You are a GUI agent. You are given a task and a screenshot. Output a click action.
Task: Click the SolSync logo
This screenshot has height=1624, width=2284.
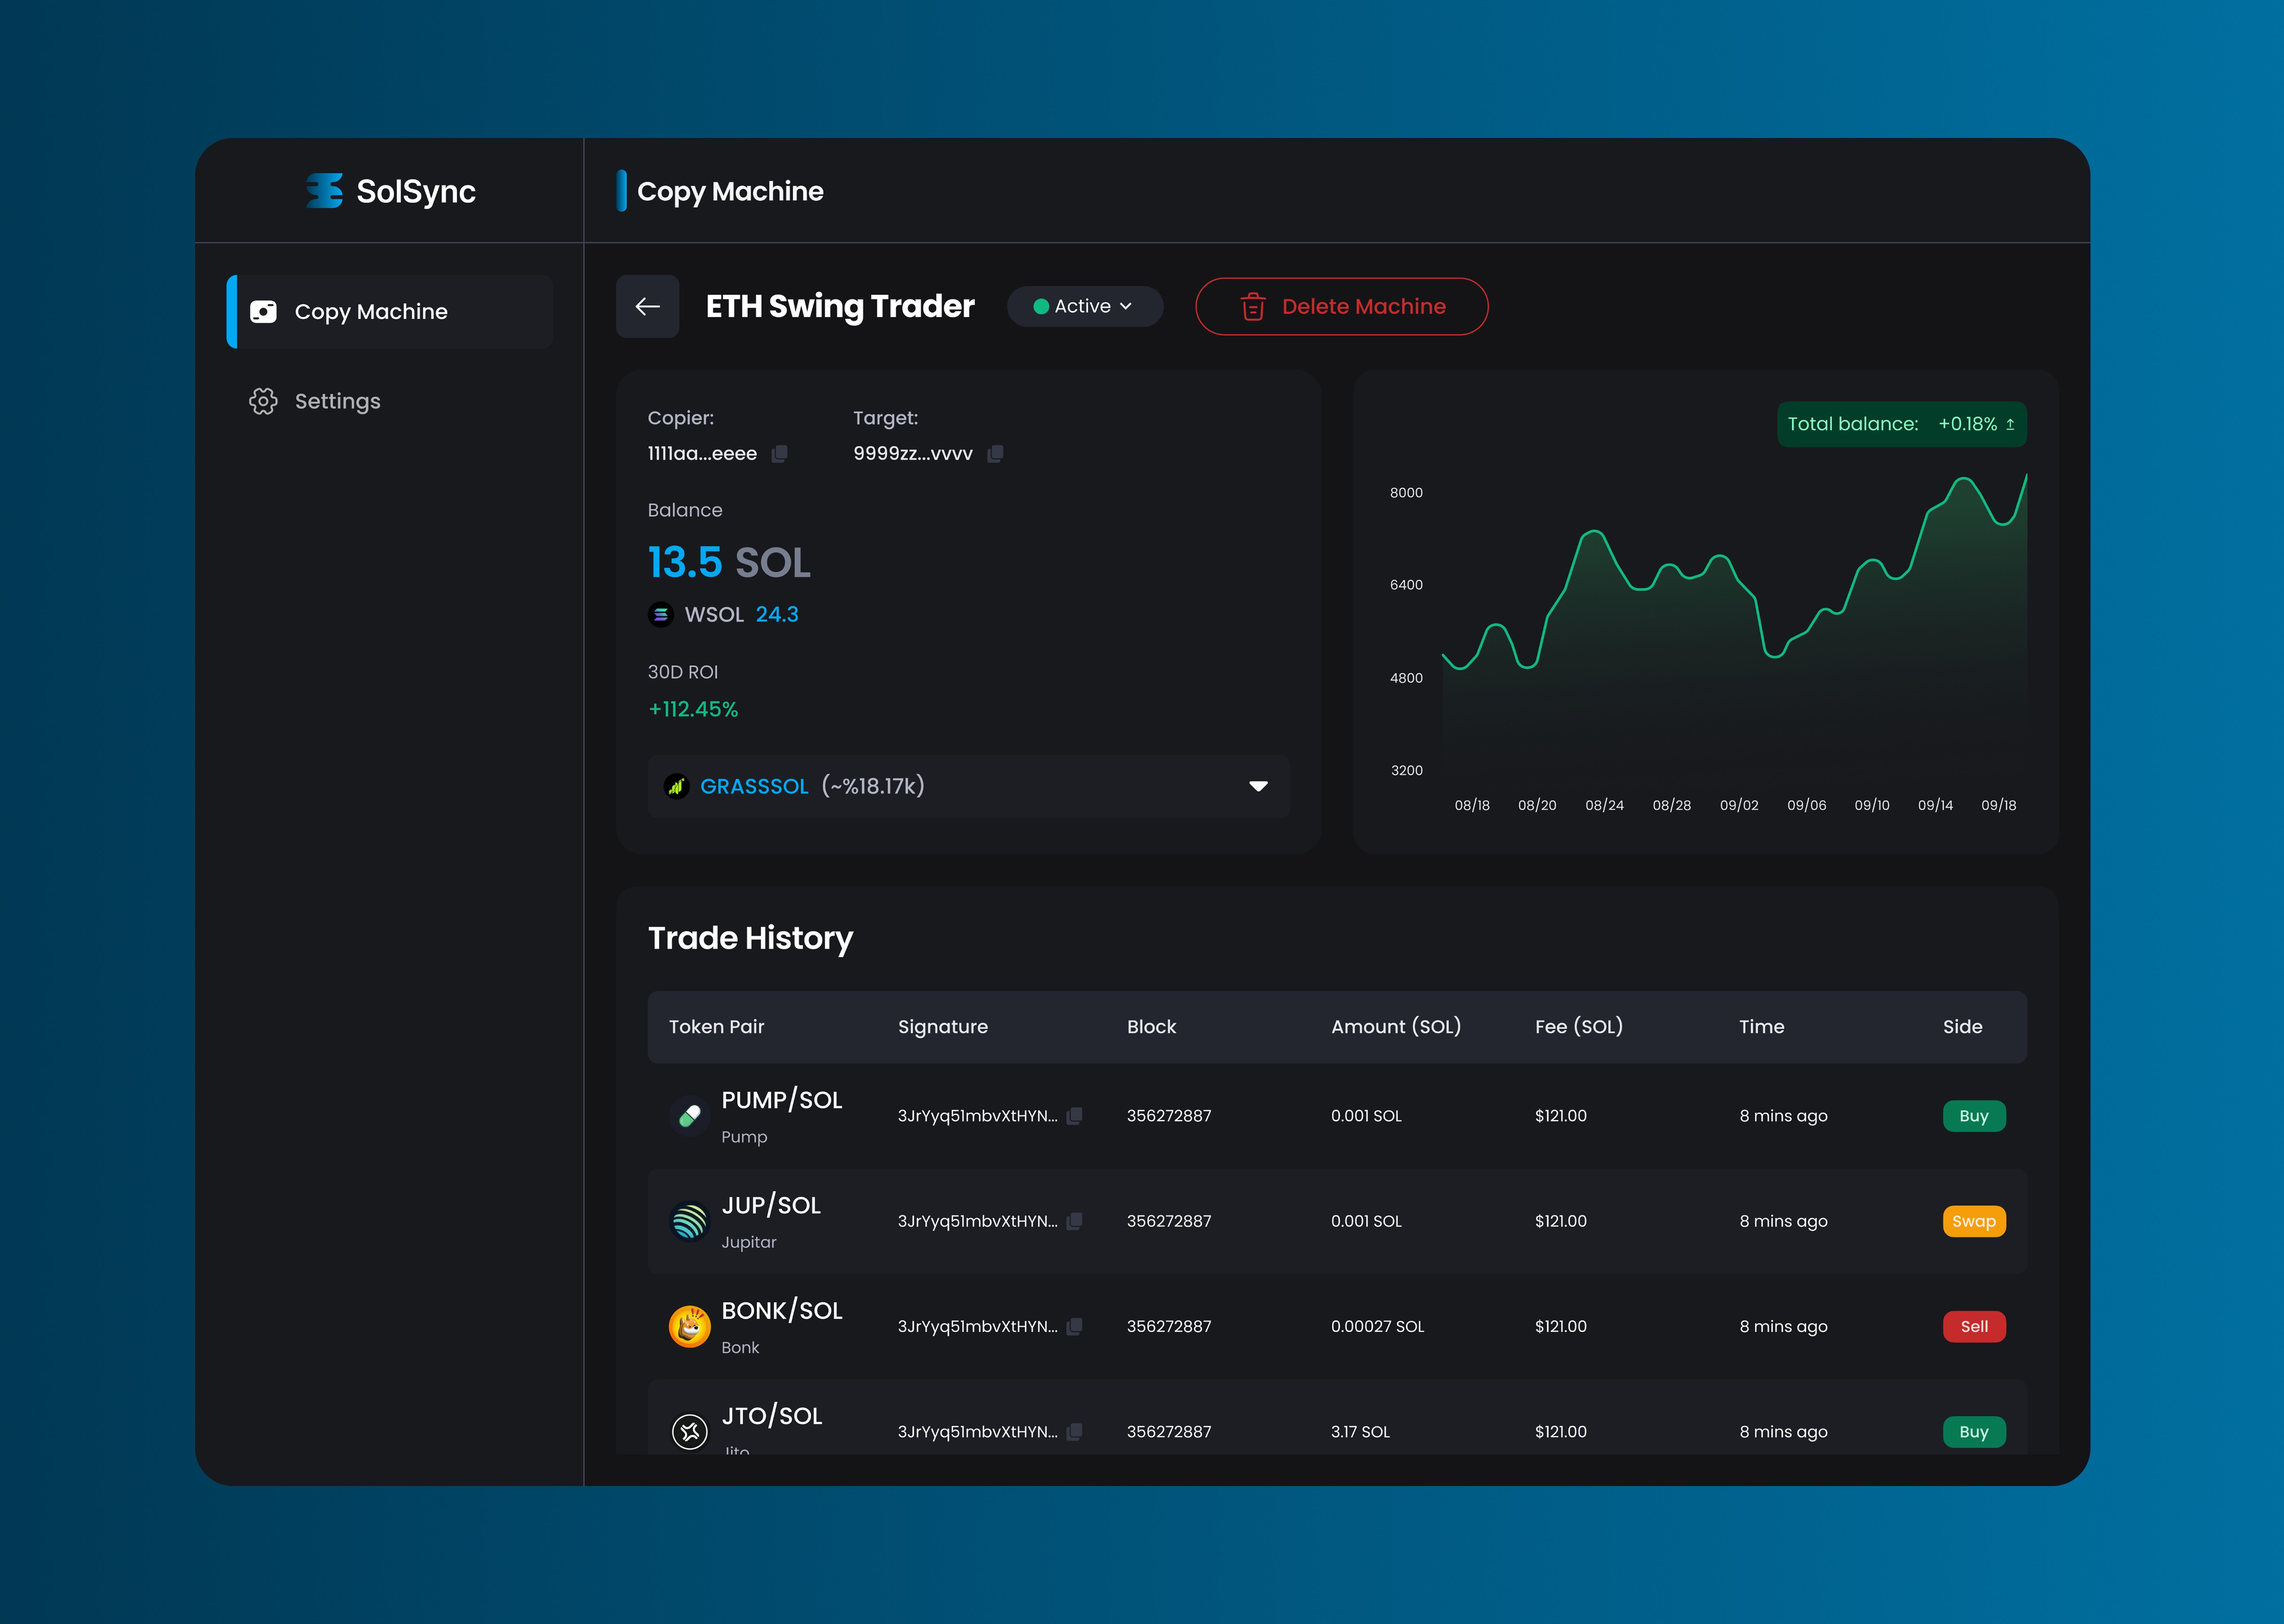[390, 191]
